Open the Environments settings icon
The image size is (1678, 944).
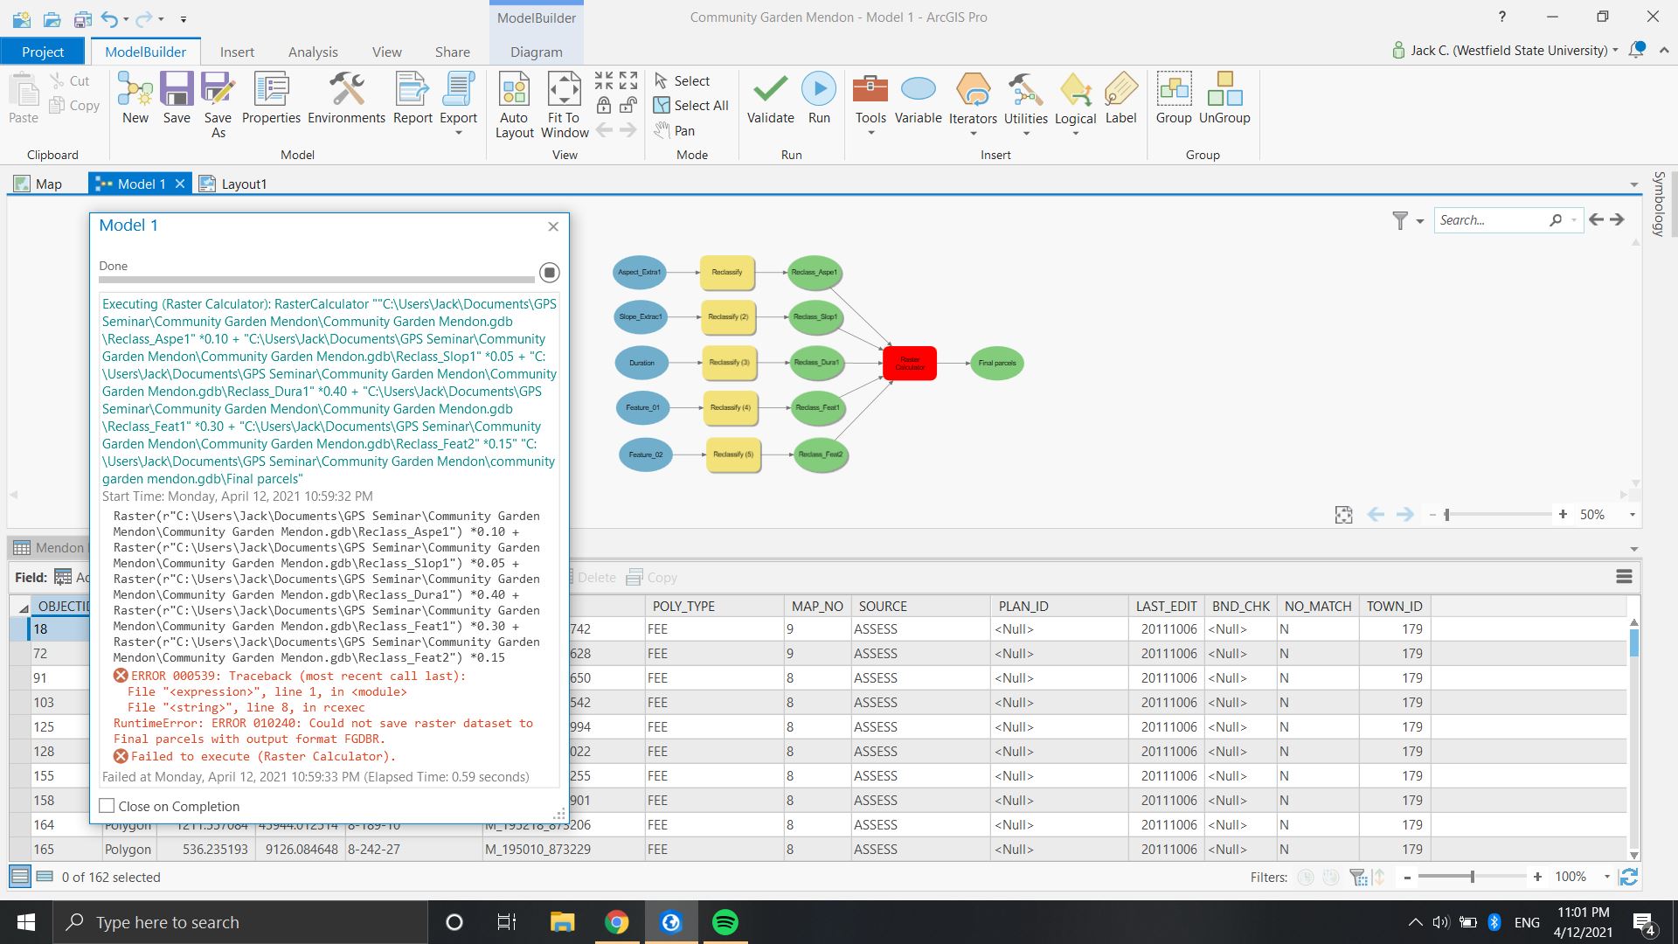pyautogui.click(x=346, y=89)
